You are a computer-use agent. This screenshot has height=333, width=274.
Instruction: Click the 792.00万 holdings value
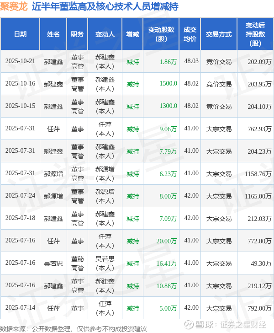(259, 308)
